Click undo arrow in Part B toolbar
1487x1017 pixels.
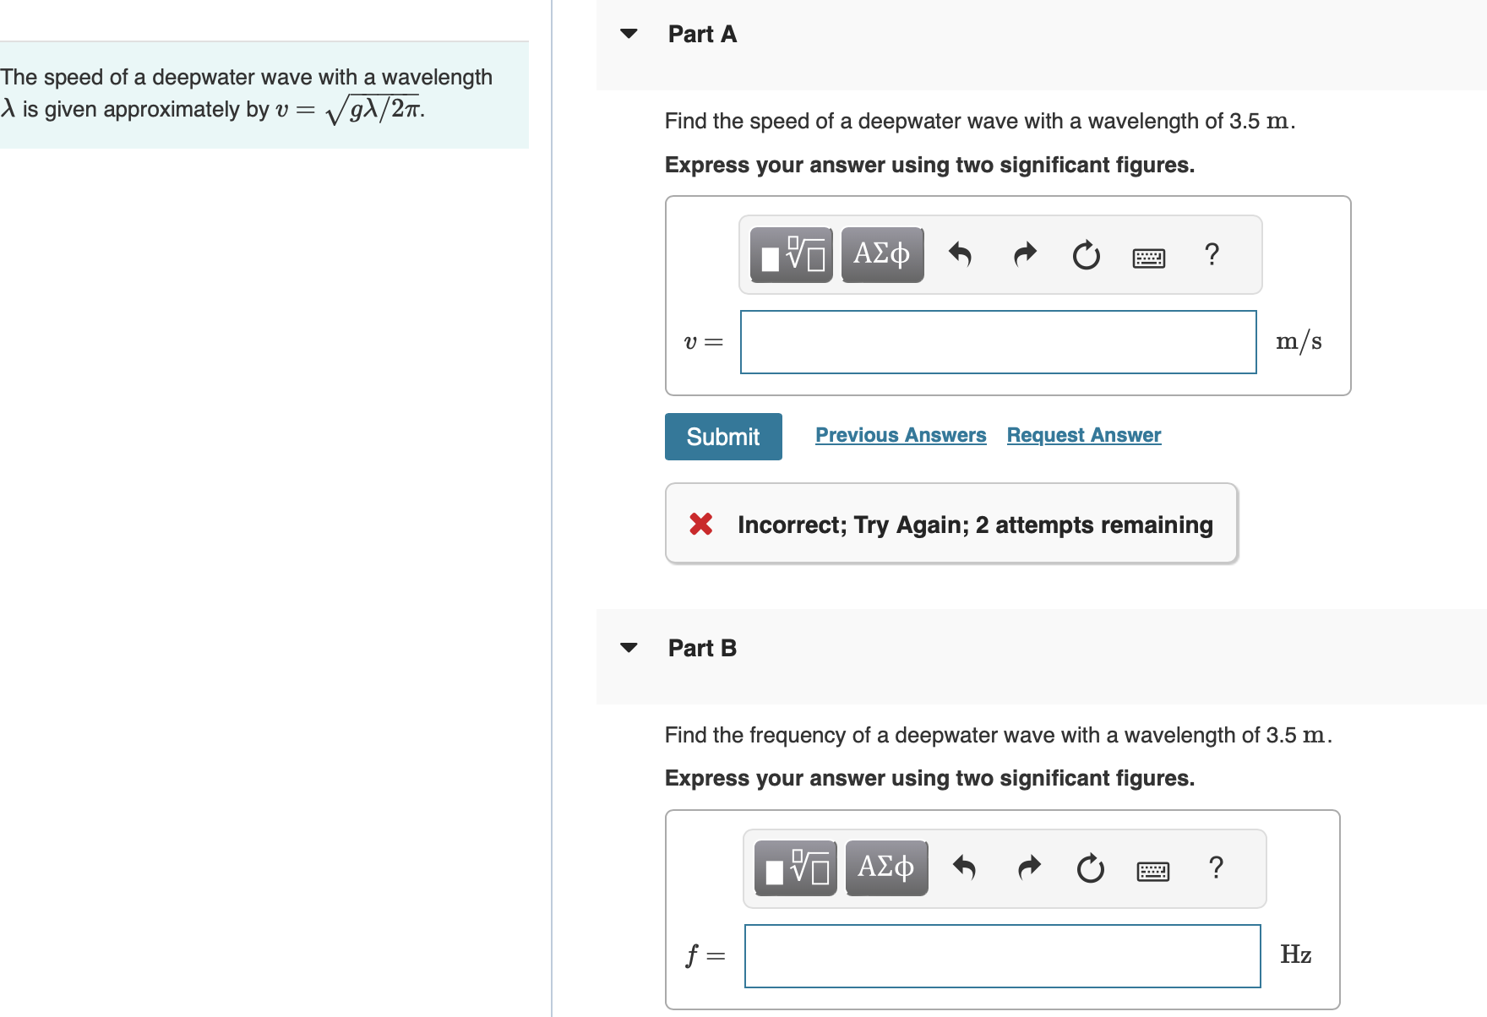(x=964, y=868)
